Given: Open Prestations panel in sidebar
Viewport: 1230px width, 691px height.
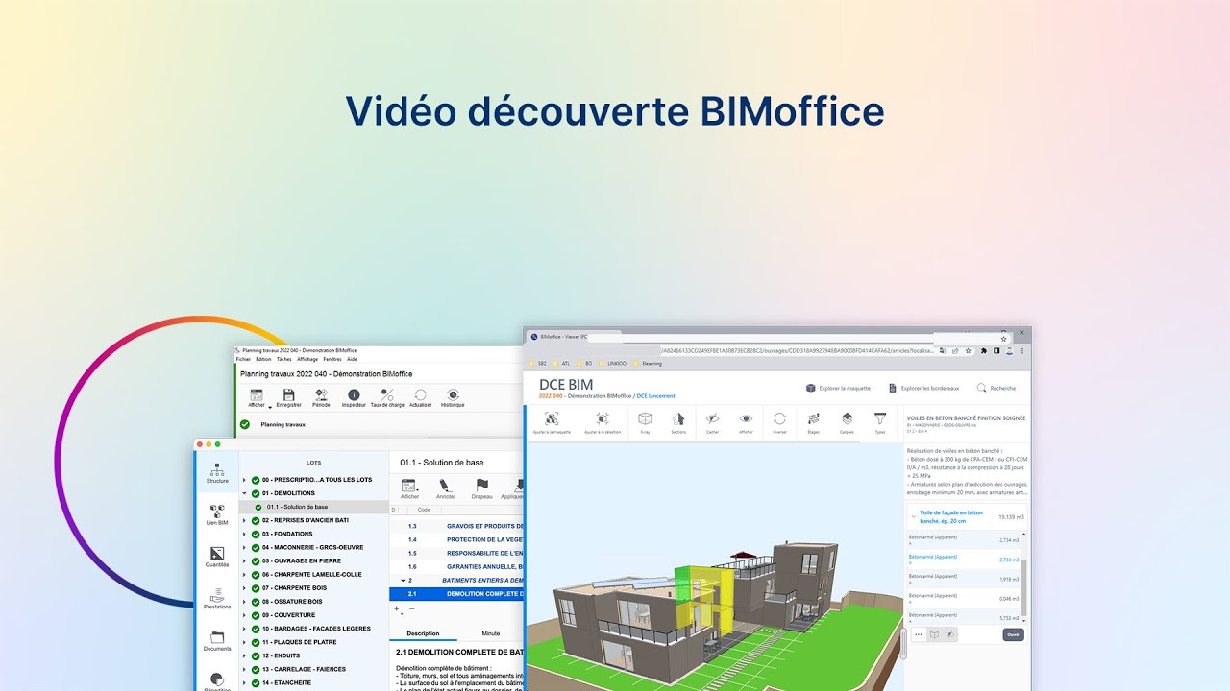Looking at the screenshot, I should pyautogui.click(x=217, y=599).
